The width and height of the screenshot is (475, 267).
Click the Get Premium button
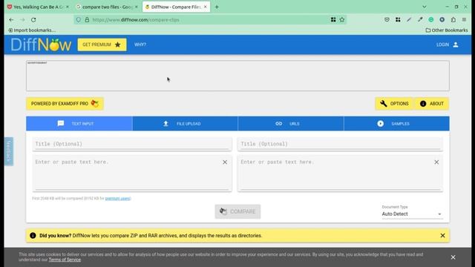102,44
